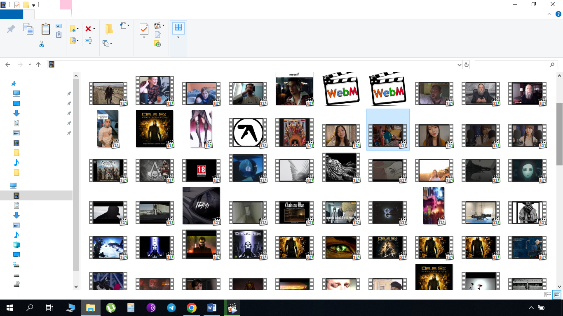
Task: Open the Delete options dropdown arrow
Action: pos(94,29)
